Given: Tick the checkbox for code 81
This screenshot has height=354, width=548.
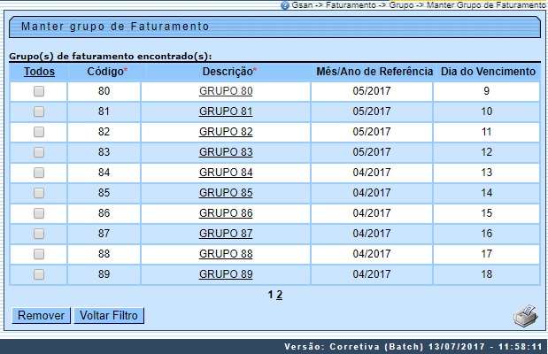Looking at the screenshot, I should click(x=39, y=112).
